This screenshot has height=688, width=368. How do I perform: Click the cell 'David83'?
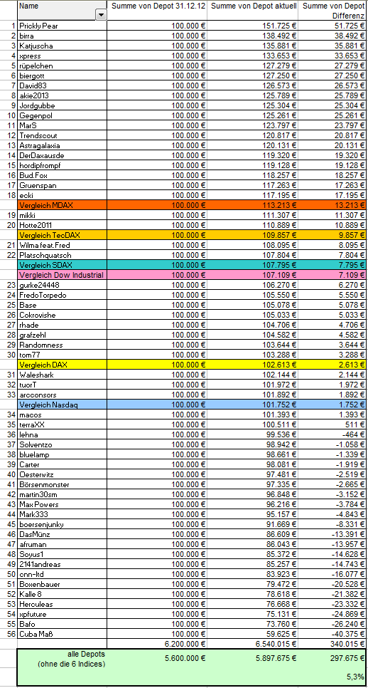tap(62, 85)
